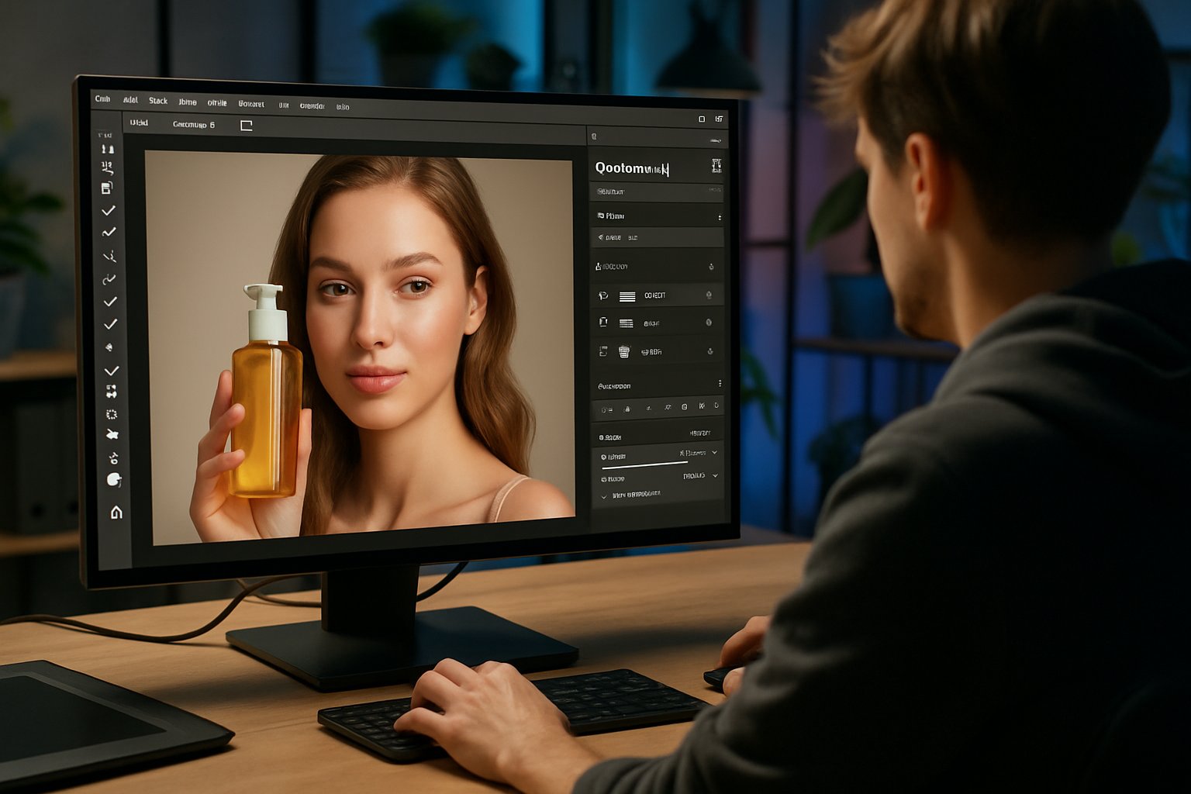Click the panel icon beside the Qootom heading
Image resolution: width=1191 pixels, height=794 pixels.
coord(714,165)
